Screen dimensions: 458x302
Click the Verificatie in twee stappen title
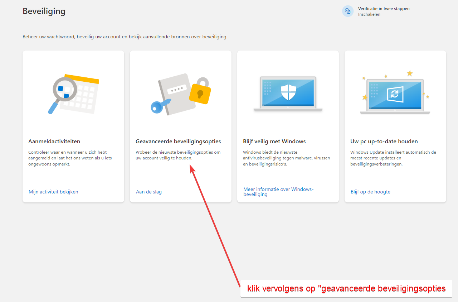pos(384,9)
